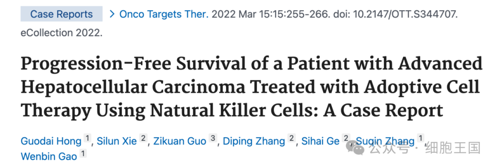Click affiliation superscript 2 after Silun Xie

[143, 138]
